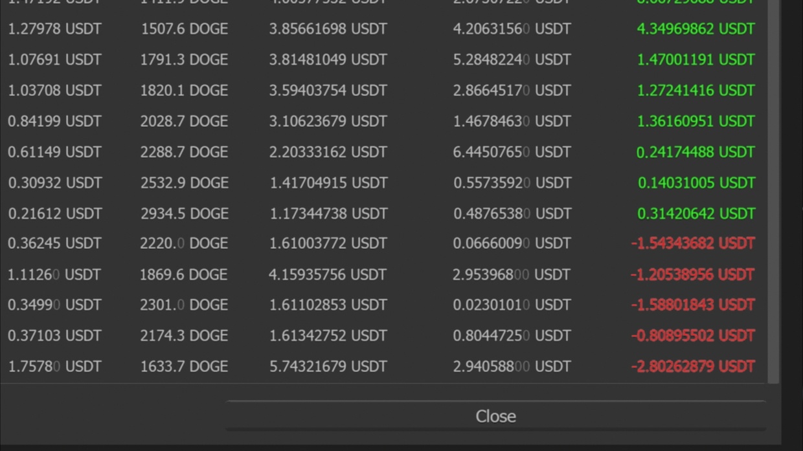Select the 2288.7 DOGE amount cell
Viewport: 803px width, 451px height.
click(184, 152)
